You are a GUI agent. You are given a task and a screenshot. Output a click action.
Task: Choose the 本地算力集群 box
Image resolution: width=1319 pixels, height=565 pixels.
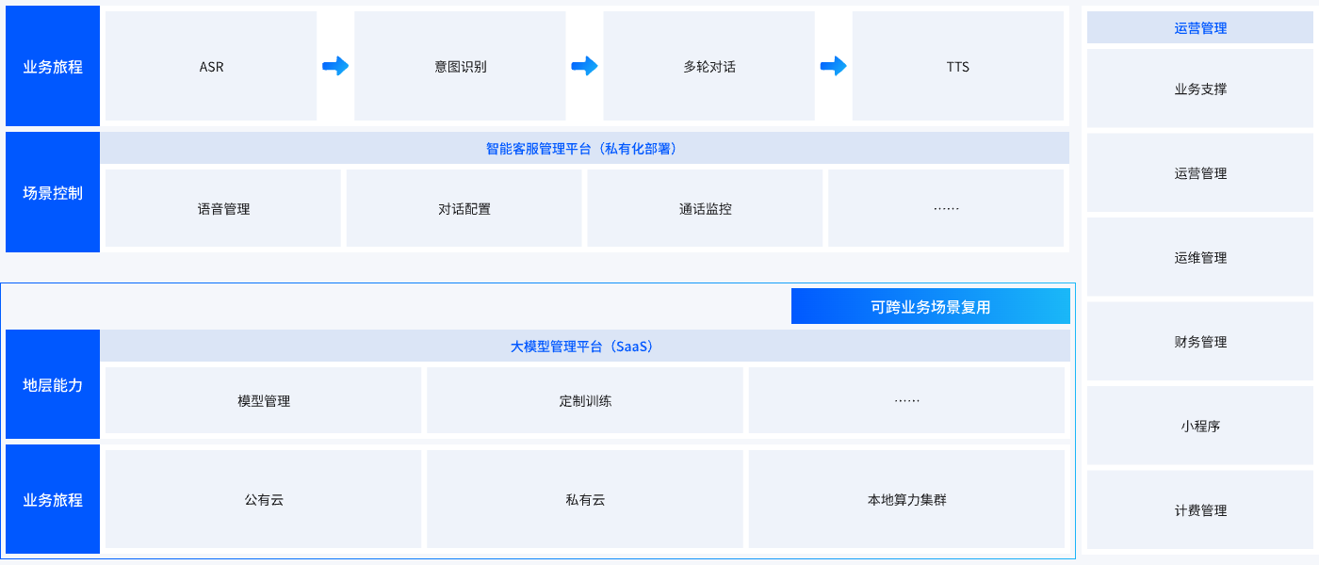tap(906, 499)
